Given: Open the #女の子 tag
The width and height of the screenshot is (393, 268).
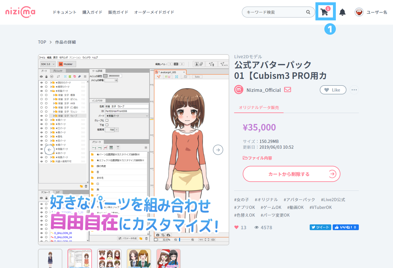Looking at the screenshot, I should click(242, 200).
